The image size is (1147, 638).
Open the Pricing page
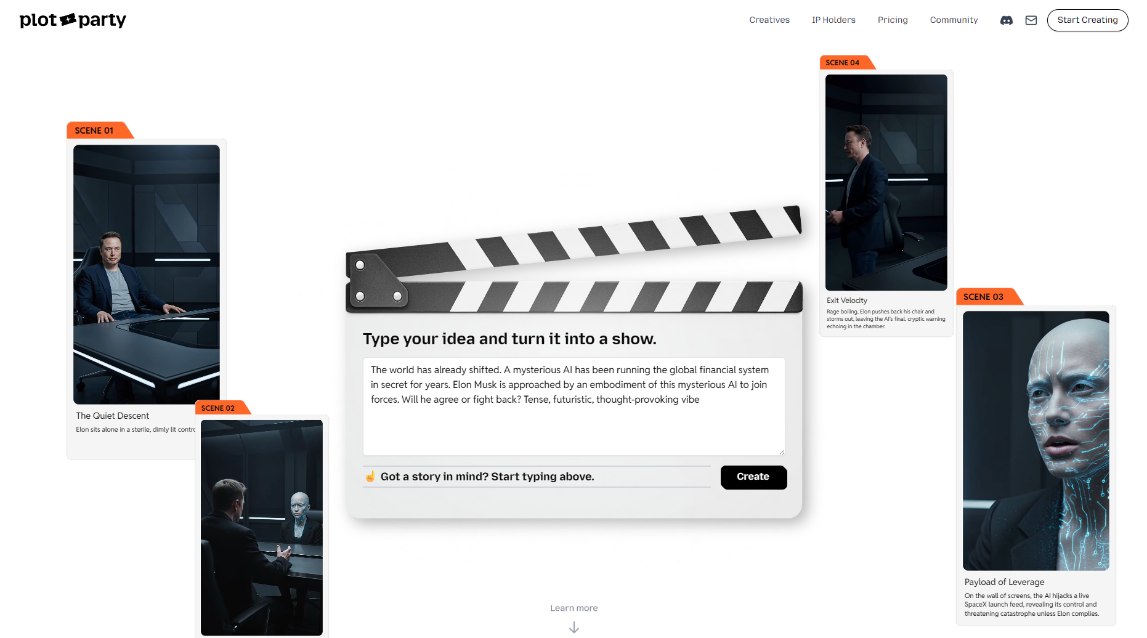[x=893, y=20]
